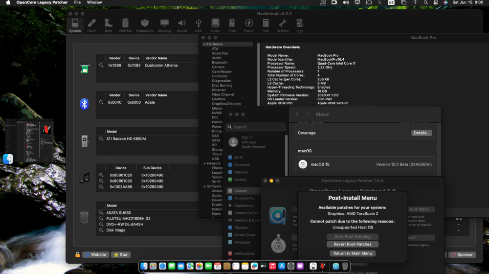Open the Extensions section in Hackintool
The image size is (489, 274).
pos(144,25)
